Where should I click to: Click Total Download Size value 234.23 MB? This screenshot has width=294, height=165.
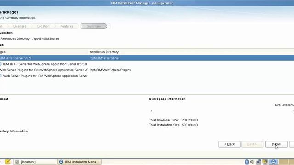tap(190, 120)
